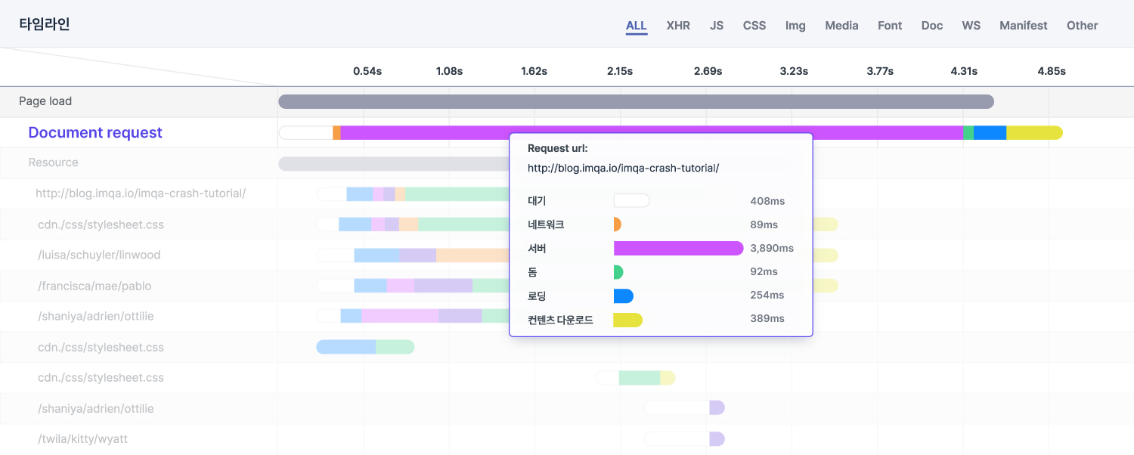Click the 3,890ms server value

point(772,248)
